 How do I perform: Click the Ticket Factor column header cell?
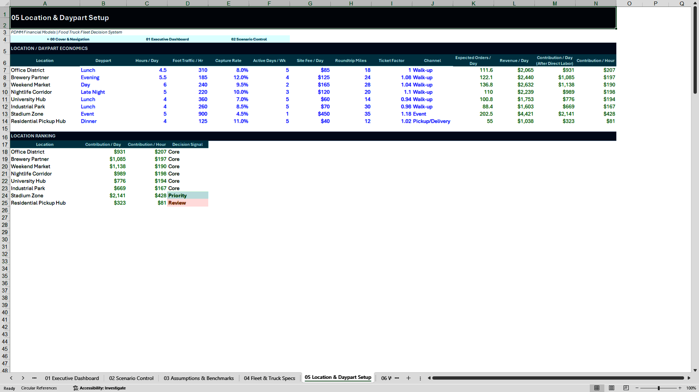click(391, 60)
